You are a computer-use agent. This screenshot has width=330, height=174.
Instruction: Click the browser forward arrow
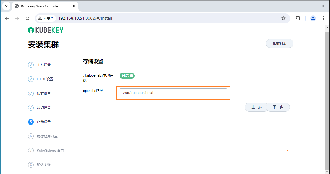pyautogui.click(x=17, y=18)
